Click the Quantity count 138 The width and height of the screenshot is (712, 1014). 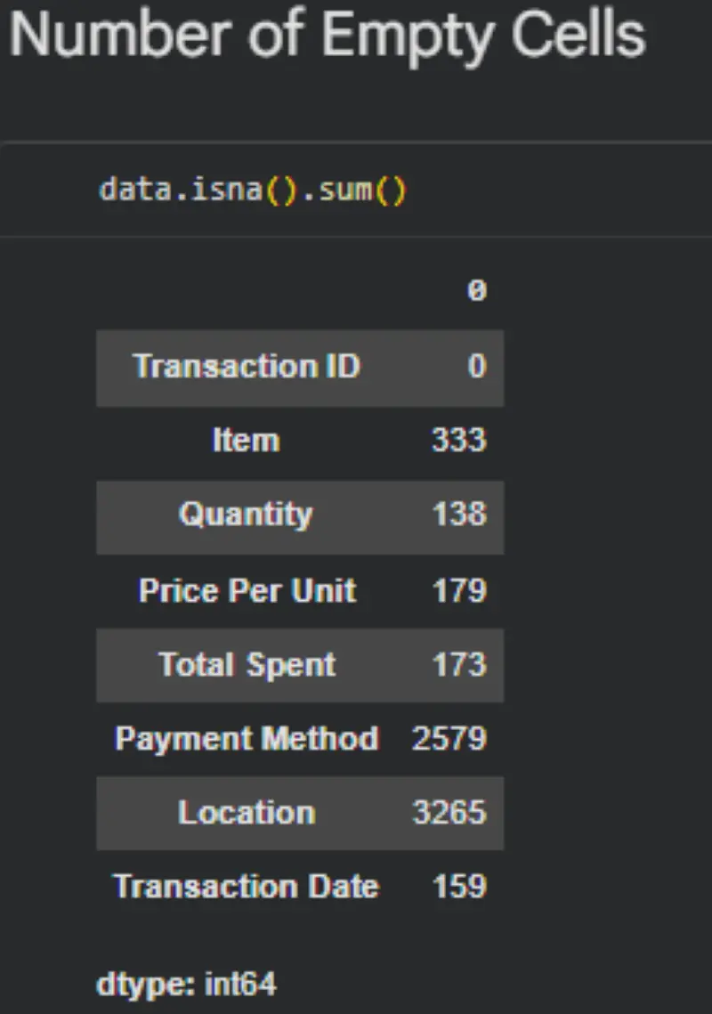click(459, 515)
